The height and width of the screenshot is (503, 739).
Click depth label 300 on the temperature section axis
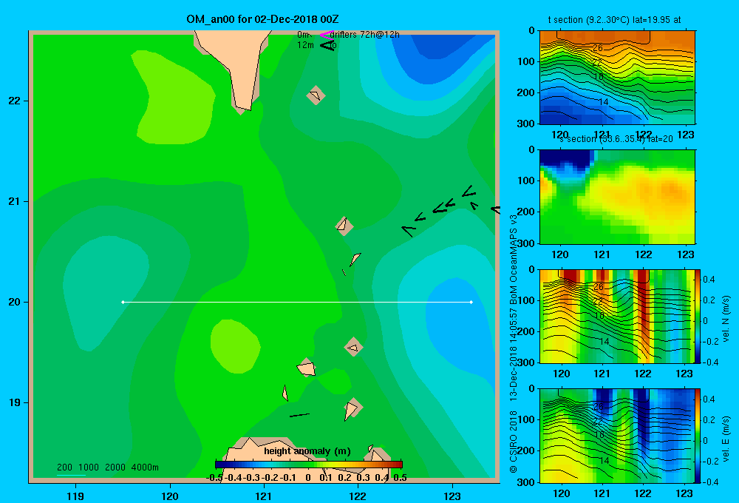pyautogui.click(x=528, y=124)
